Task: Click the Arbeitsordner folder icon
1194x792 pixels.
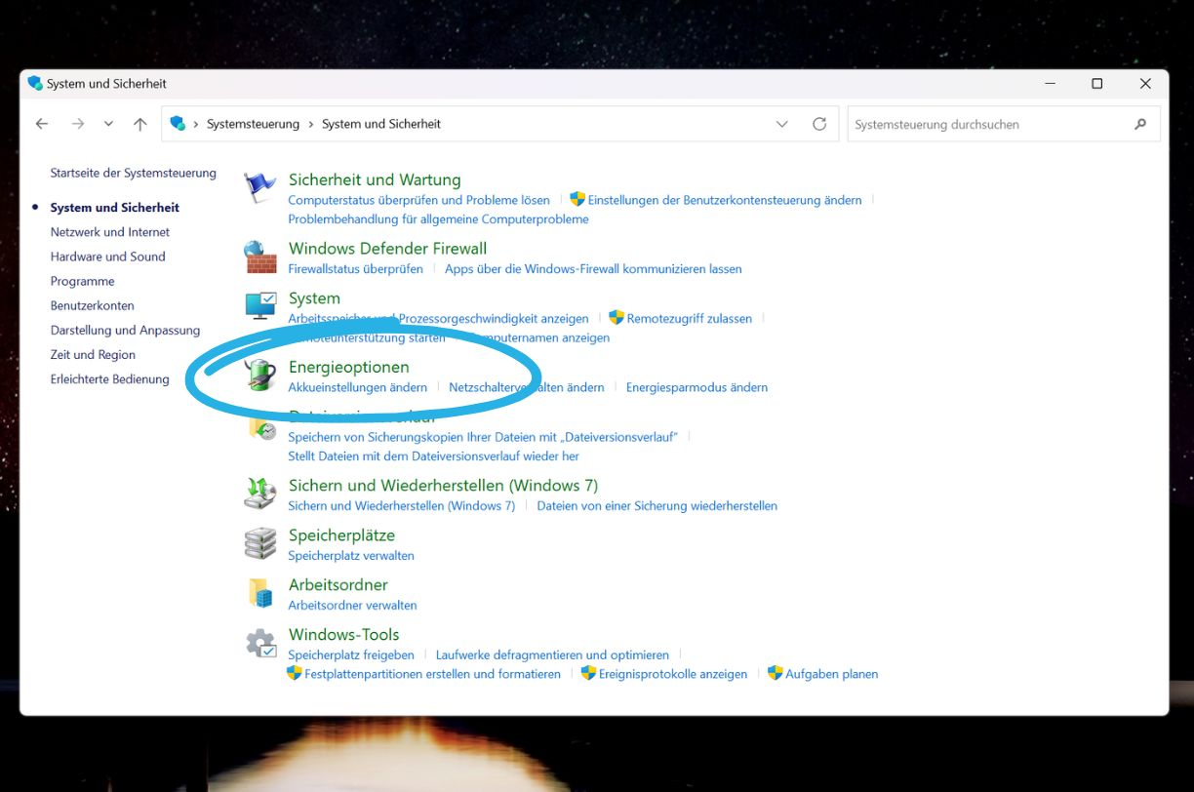Action: click(260, 592)
